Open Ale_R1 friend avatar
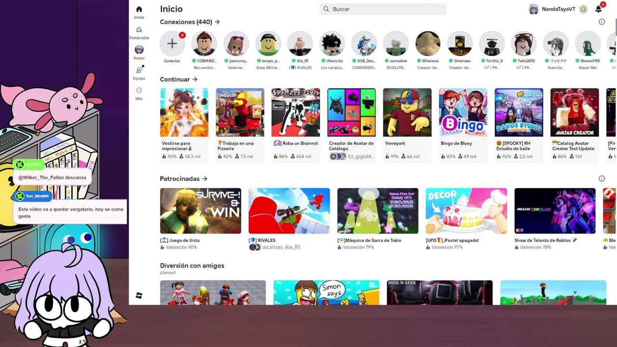Screen dimensions: 617x347 pos(300,44)
